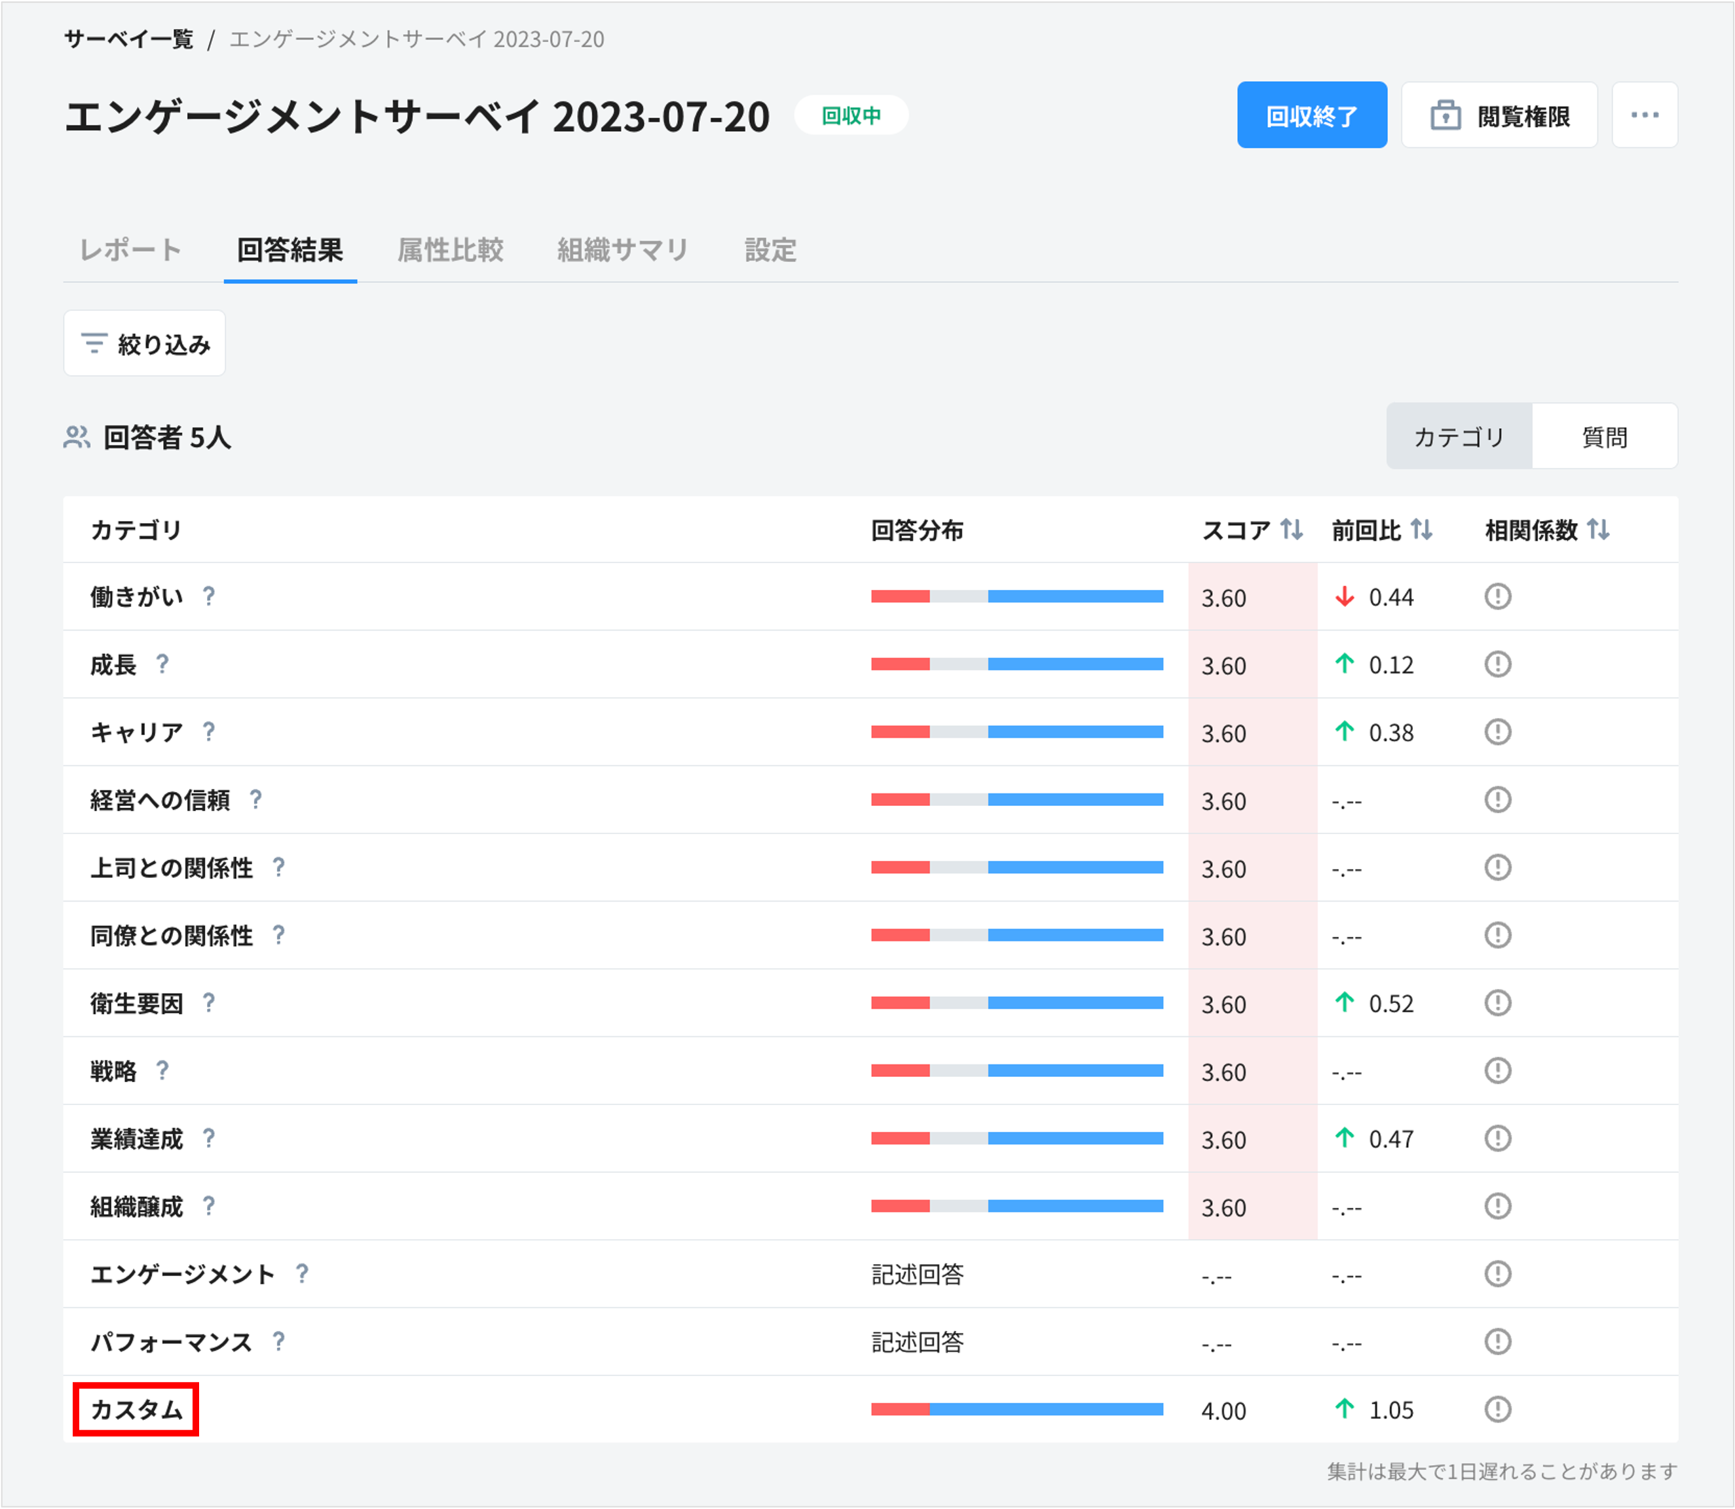The height and width of the screenshot is (1509, 1735).
Task: Click the help icon next to エンゲージメント
Action: point(303,1275)
